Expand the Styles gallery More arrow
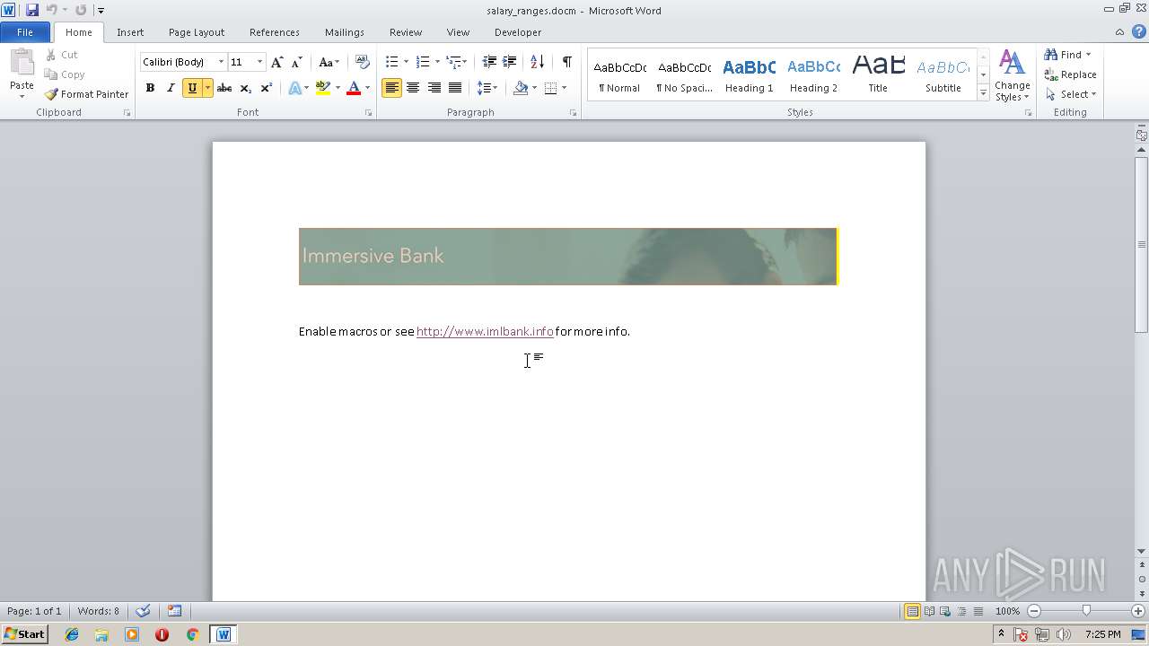Screen dimensions: 1149x646 pyautogui.click(x=983, y=93)
